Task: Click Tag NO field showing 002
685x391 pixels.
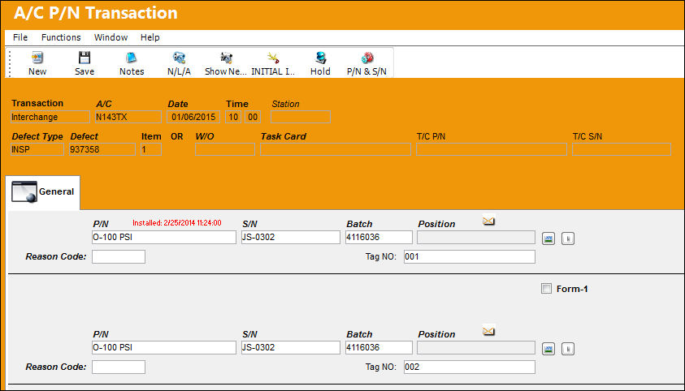Action: [x=470, y=367]
